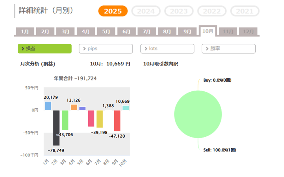Expand the lots analysis option
Image resolution: width=284 pixels, height=177 pixels.
[x=167, y=49]
